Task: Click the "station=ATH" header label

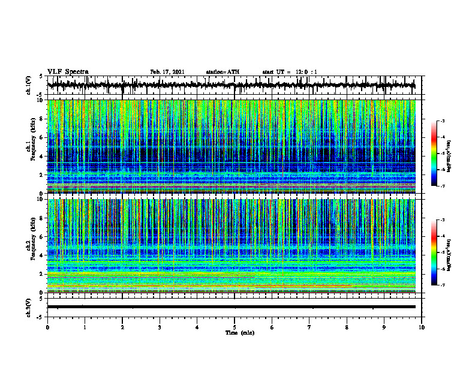Action: coord(223,72)
